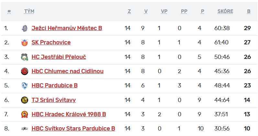The width and height of the screenshot is (258, 136).
Task: Click the TJ Sršni Svitavy team logo
Action: (x=24, y=100)
